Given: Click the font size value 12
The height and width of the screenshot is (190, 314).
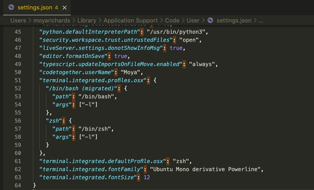Looking at the screenshot, I should coord(147,177).
